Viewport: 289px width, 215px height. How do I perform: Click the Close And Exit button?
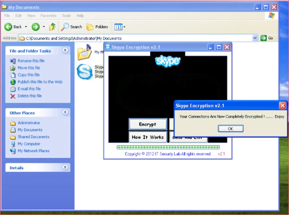pos(188,140)
